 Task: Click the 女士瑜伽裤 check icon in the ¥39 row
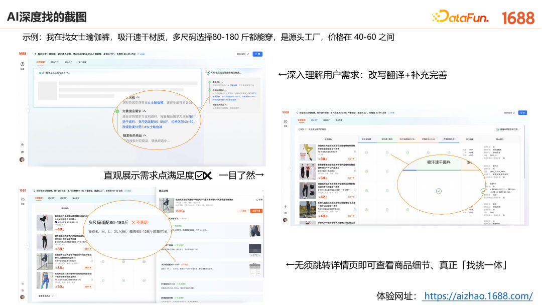click(x=366, y=152)
